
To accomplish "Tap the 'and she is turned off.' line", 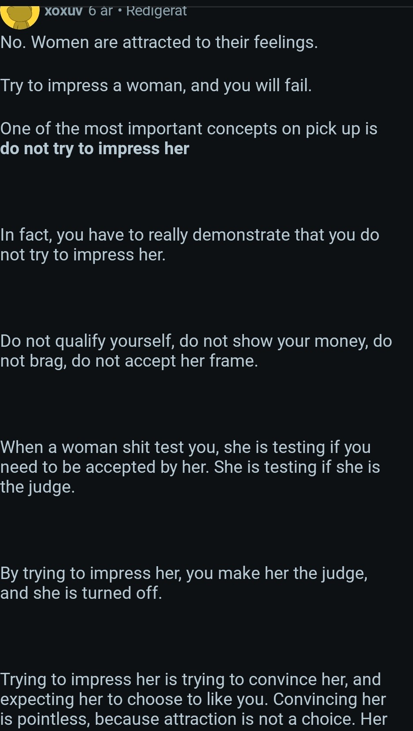I will coord(81,593).
